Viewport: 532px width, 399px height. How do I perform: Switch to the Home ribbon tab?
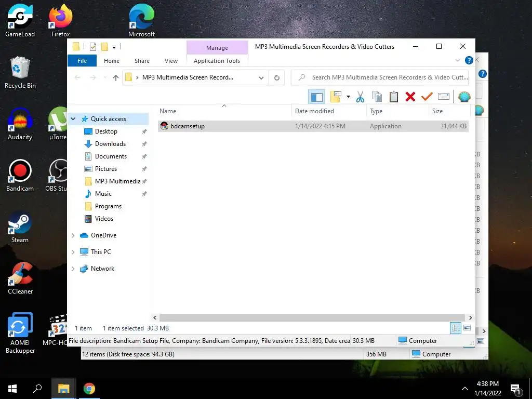pyautogui.click(x=112, y=61)
